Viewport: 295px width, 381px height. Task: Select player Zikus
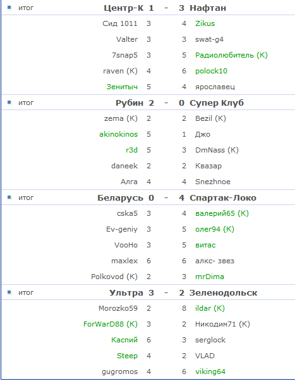click(x=205, y=23)
